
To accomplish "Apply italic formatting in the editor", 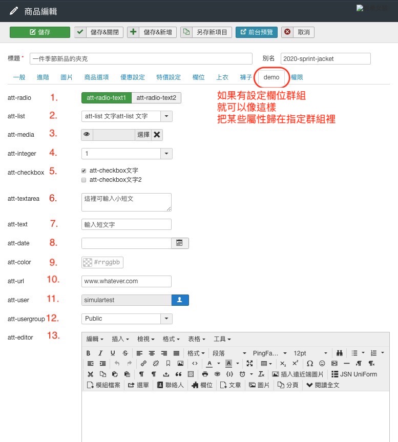I will pyautogui.click(x=100, y=353).
